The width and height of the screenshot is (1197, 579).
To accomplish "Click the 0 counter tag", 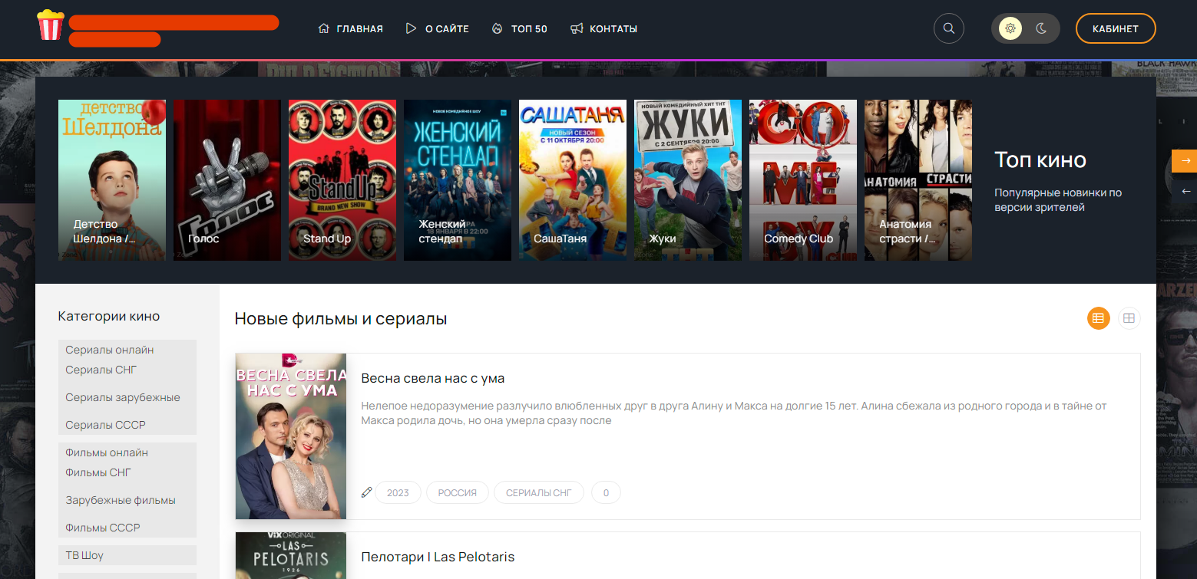I will pos(606,492).
